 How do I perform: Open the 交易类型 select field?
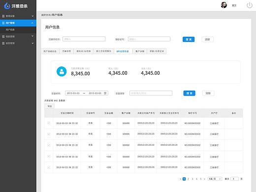tap(151, 93)
